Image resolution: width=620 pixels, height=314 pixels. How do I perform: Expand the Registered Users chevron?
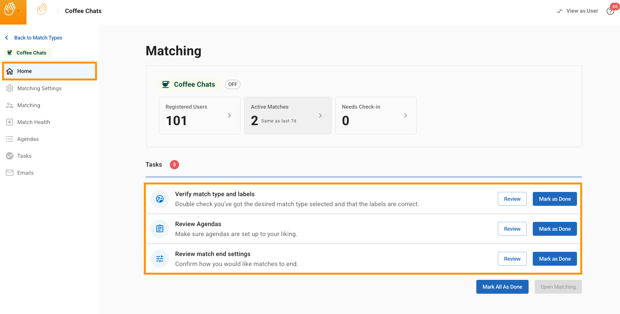point(229,116)
